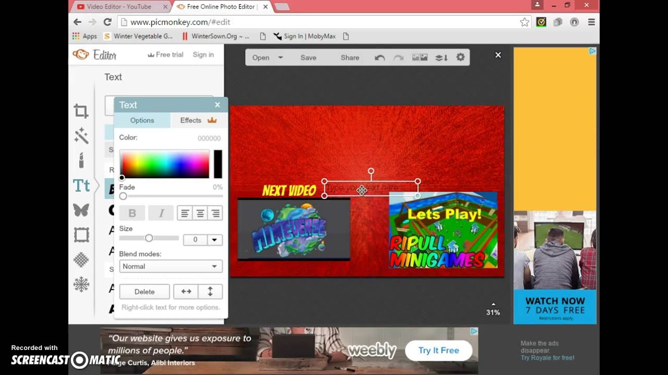This screenshot has width=668, height=375.
Task: Click the Size slider handle
Action: pyautogui.click(x=149, y=238)
